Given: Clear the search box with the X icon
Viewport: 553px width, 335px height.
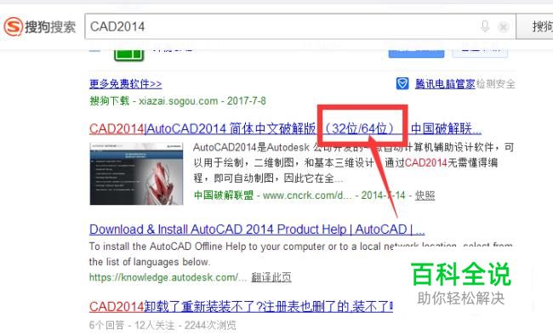Looking at the screenshot, I should [504, 26].
